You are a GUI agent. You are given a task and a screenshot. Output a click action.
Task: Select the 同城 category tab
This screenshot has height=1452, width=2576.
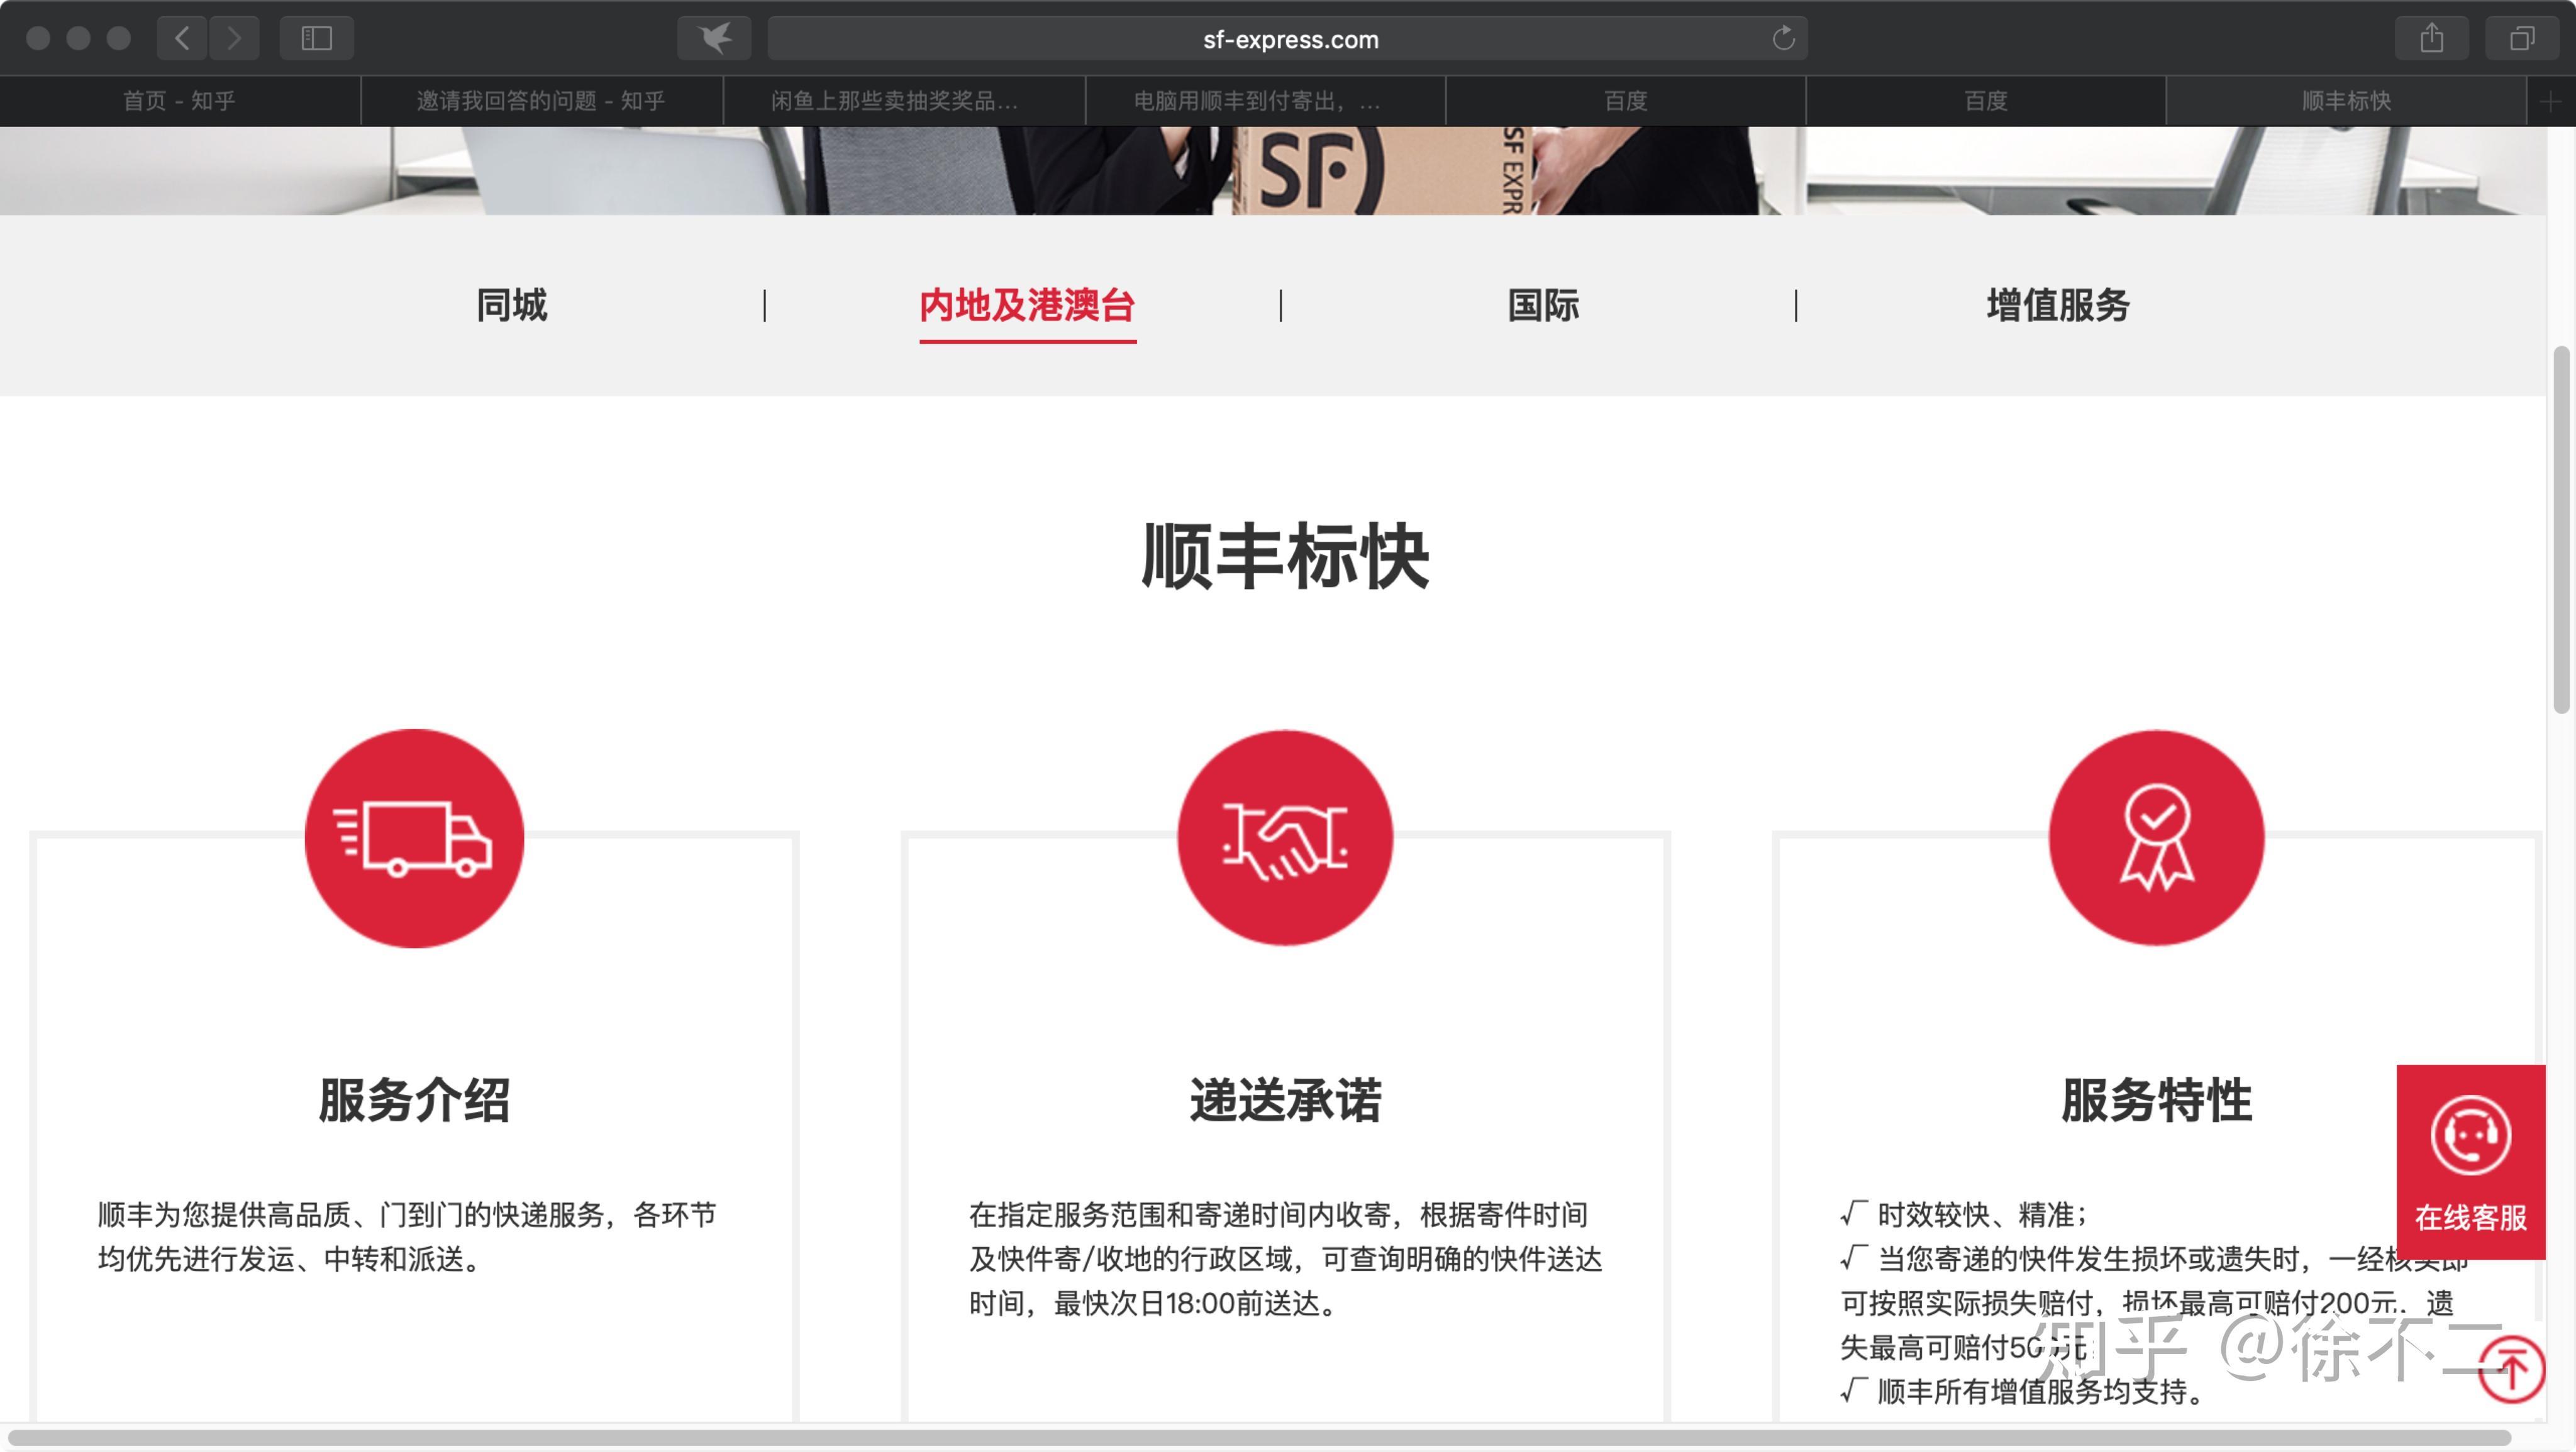click(x=511, y=305)
